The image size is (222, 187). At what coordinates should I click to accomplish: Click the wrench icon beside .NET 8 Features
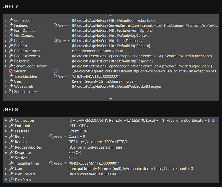11,131
